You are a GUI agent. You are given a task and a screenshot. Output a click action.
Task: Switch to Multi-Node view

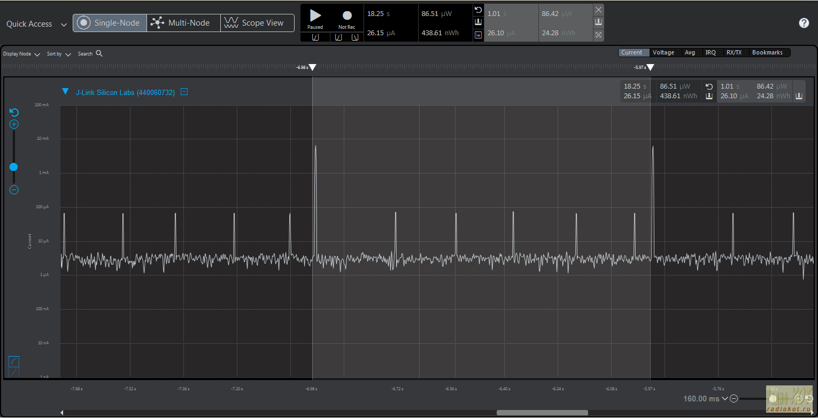point(183,23)
